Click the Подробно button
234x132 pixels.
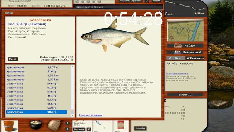[140, 128]
